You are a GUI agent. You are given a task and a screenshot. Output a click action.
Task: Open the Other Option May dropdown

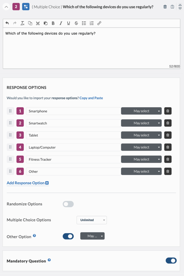tap(92, 236)
